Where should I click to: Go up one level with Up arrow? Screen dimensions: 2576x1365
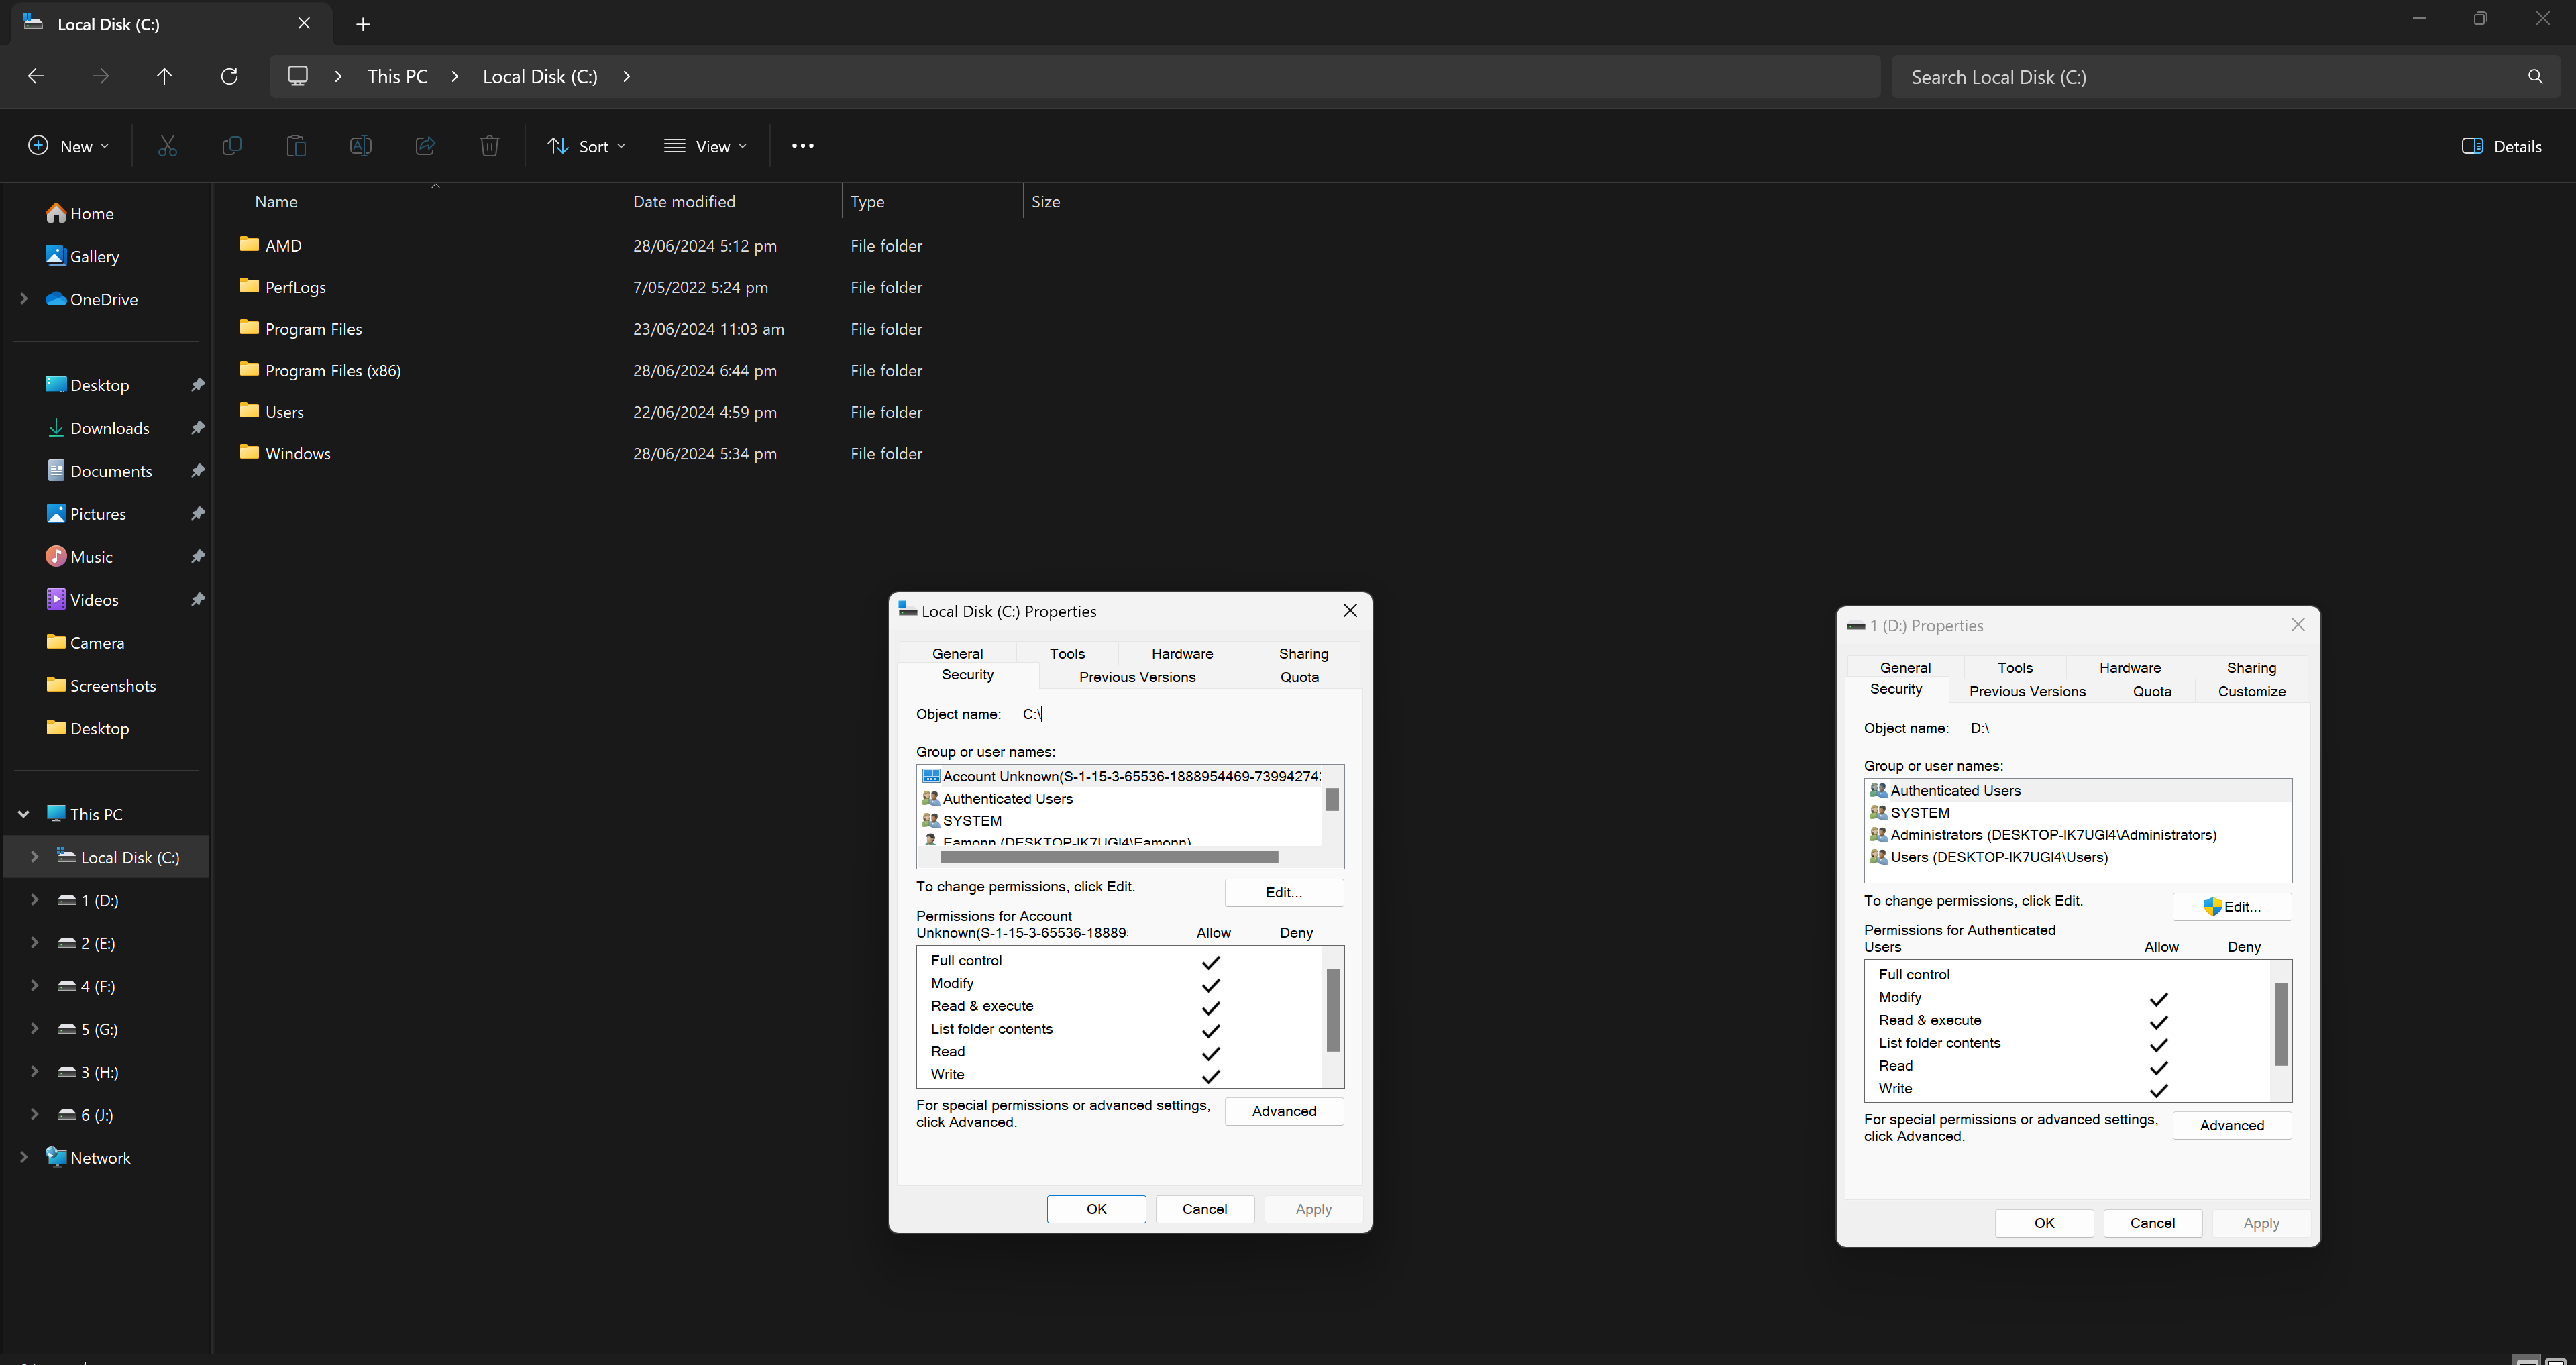(x=165, y=76)
